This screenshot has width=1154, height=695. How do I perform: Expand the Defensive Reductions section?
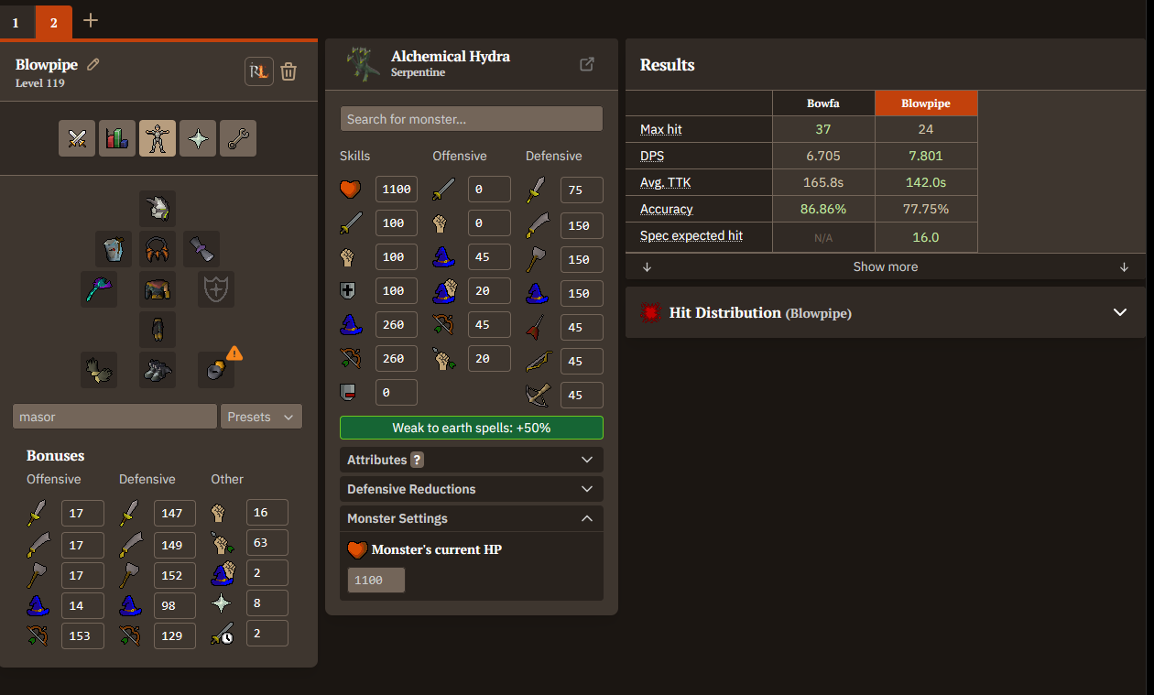(x=472, y=489)
